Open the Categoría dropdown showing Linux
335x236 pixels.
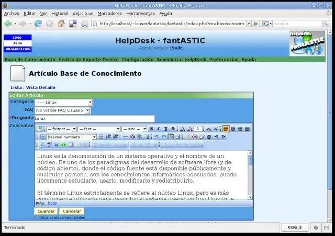tap(64, 103)
